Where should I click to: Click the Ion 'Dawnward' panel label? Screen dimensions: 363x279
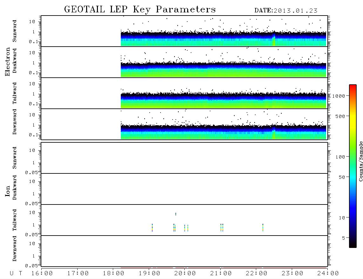14,249
